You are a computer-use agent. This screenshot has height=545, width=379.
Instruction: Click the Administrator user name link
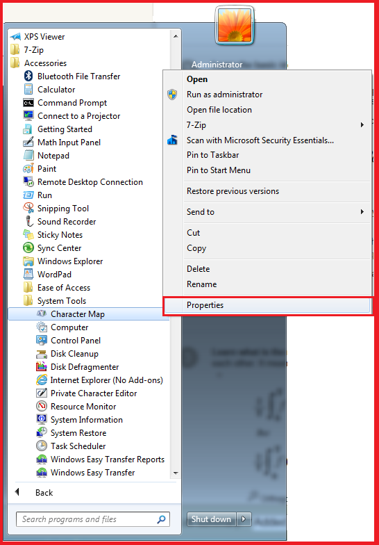click(x=217, y=64)
